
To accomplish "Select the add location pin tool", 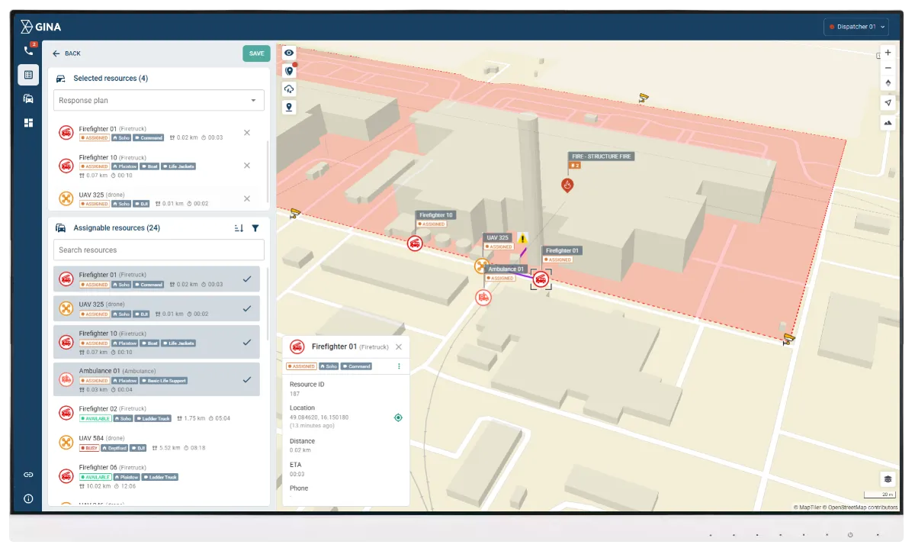I will tap(289, 107).
